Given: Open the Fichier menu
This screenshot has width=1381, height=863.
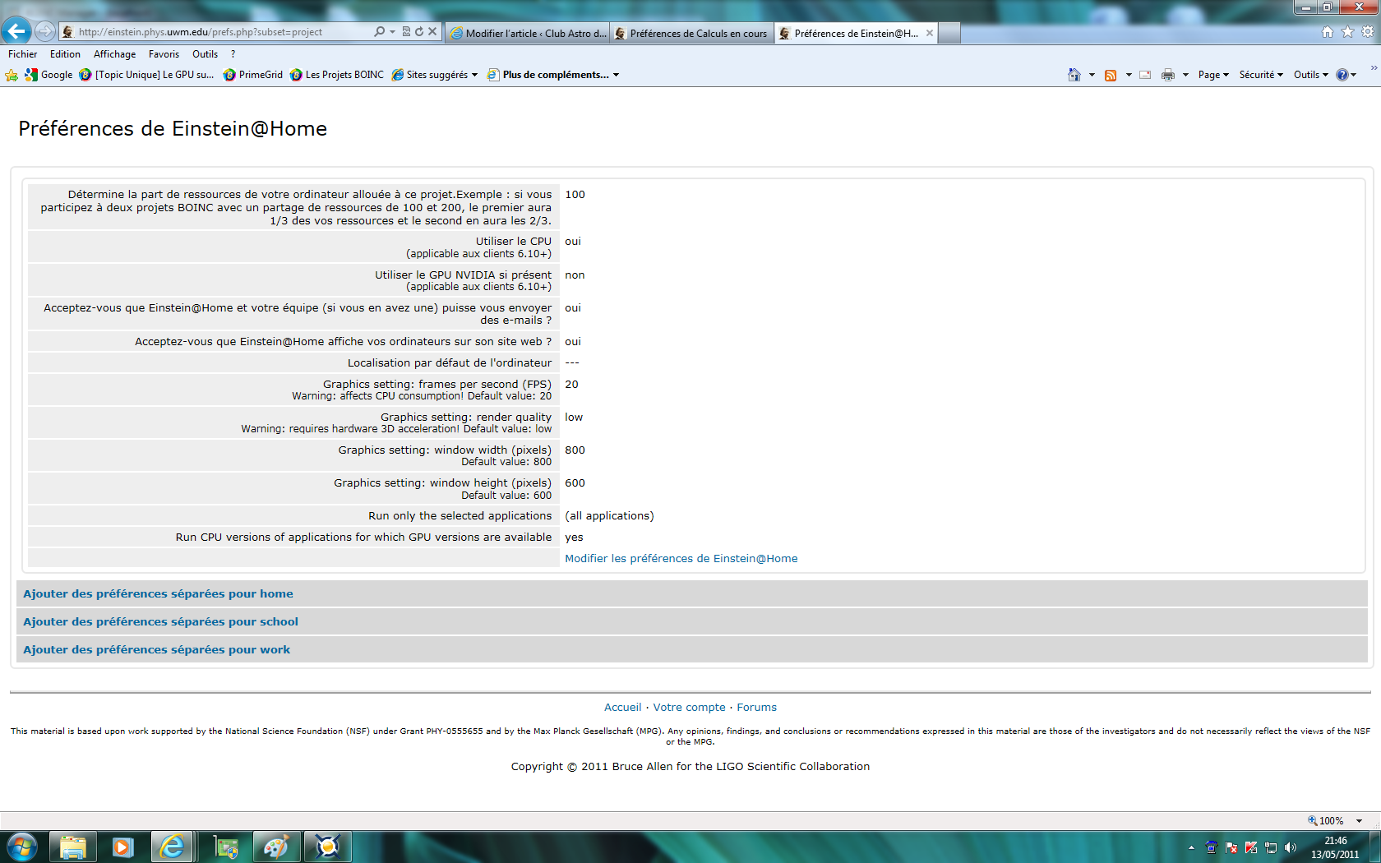Looking at the screenshot, I should point(23,54).
